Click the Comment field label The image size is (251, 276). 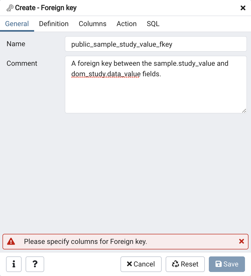[22, 63]
